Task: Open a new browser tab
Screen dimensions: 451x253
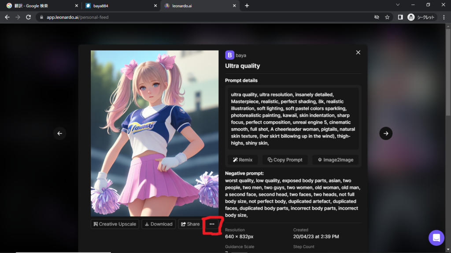Action: (x=247, y=6)
